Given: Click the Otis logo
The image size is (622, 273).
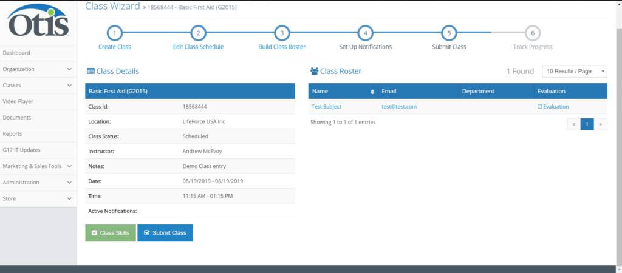Looking at the screenshot, I should coord(38,21).
